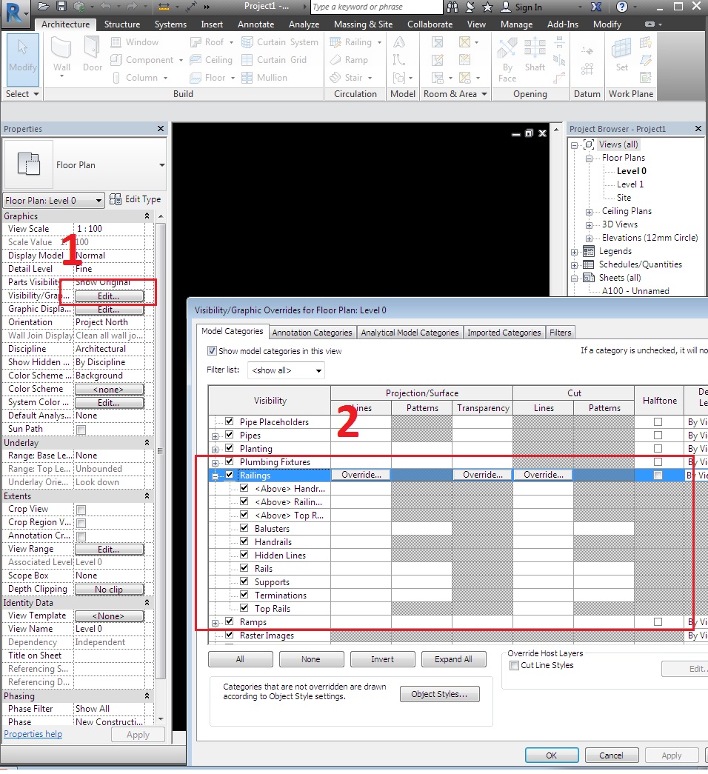Viewport: 708px width, 774px height.
Task: Uncheck the Railings category visibility
Action: coord(229,475)
